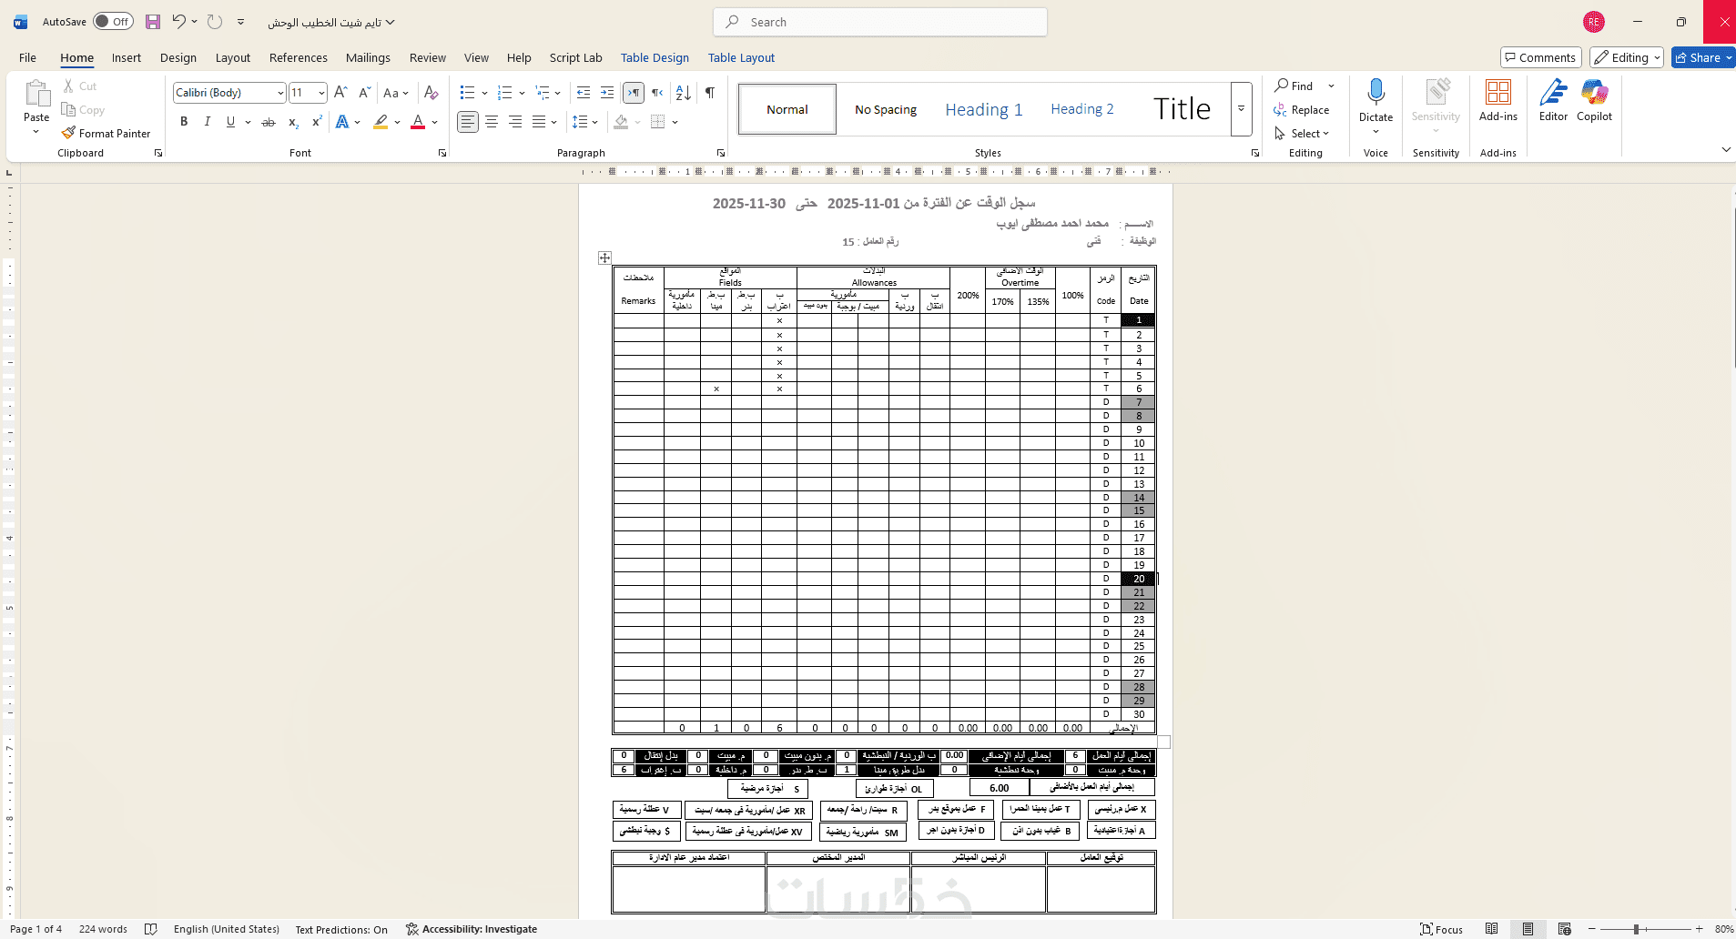This screenshot has height=939, width=1736.
Task: Switch to Read Mode view
Action: tap(1491, 929)
